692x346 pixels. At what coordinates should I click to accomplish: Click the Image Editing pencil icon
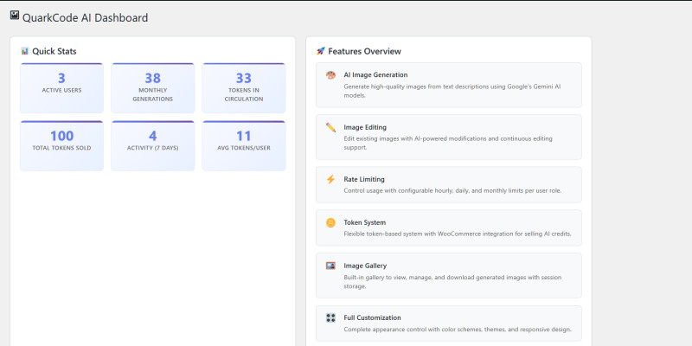pos(330,127)
